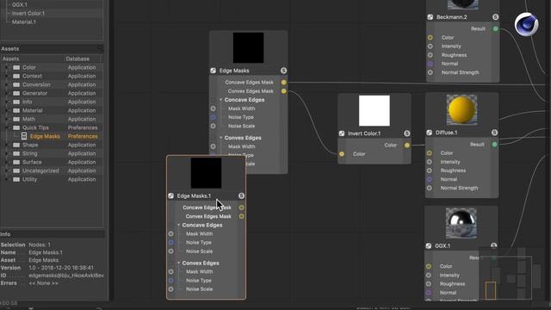Click the String asset category
This screenshot has height=310, width=551.
(30, 153)
